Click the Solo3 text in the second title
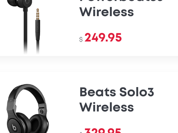 pos(137,92)
